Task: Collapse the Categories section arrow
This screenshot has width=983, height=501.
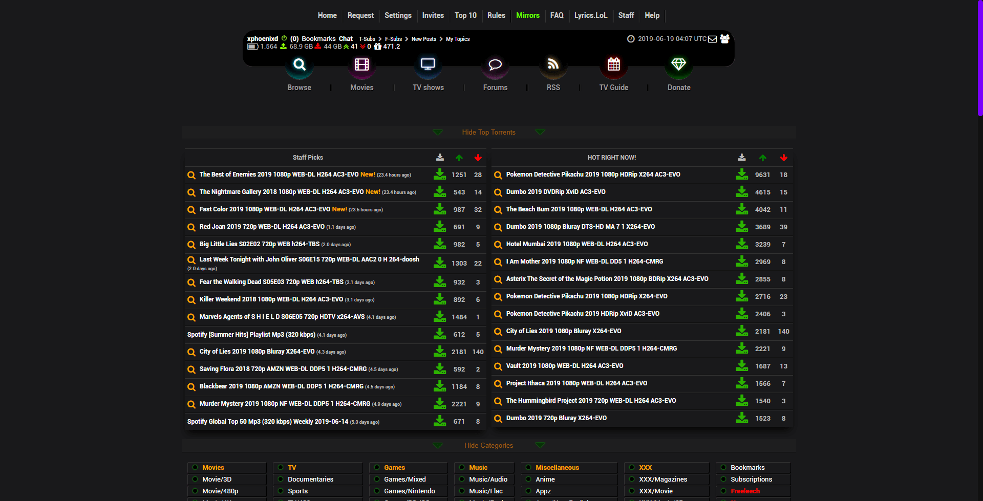Action: [x=438, y=445]
